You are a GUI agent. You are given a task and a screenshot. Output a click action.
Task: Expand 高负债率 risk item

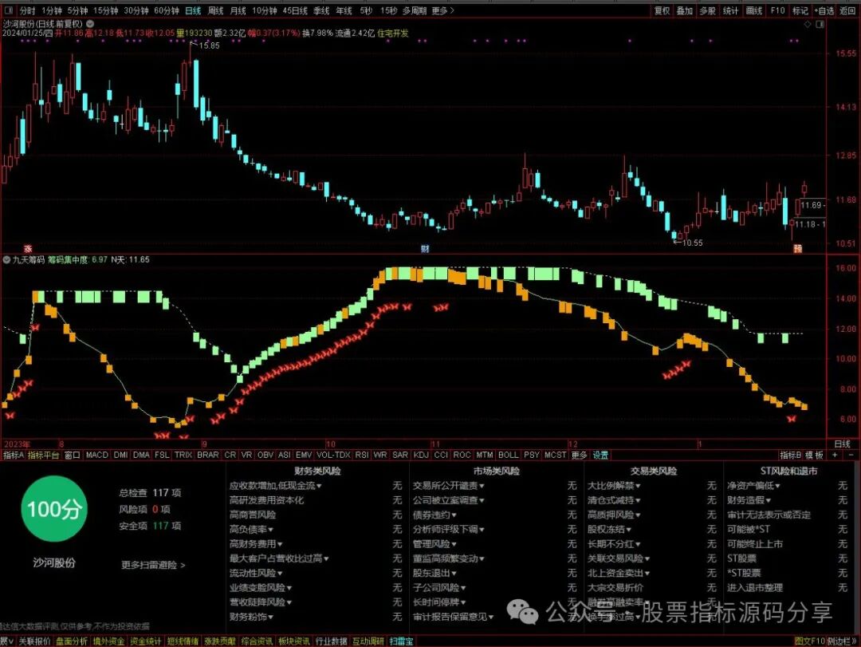pos(251,530)
